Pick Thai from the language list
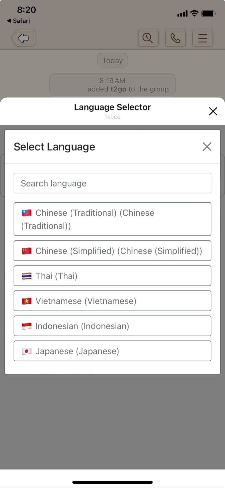This screenshot has width=225, height=488. click(112, 276)
